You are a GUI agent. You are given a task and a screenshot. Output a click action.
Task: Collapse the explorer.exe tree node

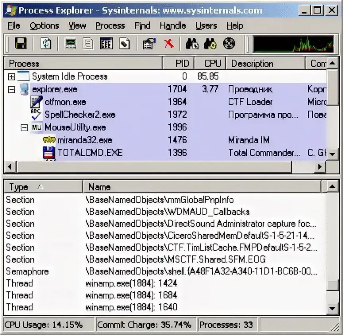point(12,90)
